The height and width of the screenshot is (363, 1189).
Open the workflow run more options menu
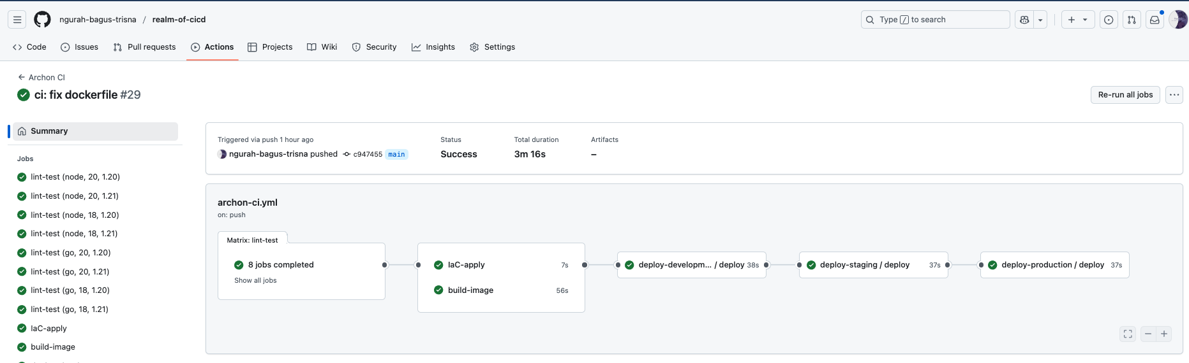point(1174,95)
